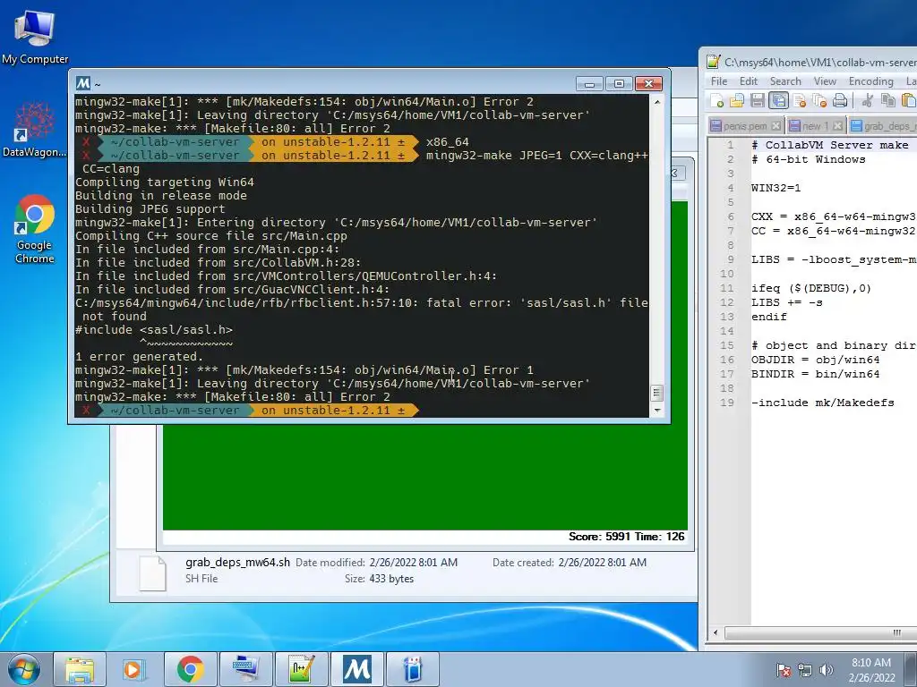
Task: Click the Cut scissors icon in Notepad++
Action: point(867,101)
